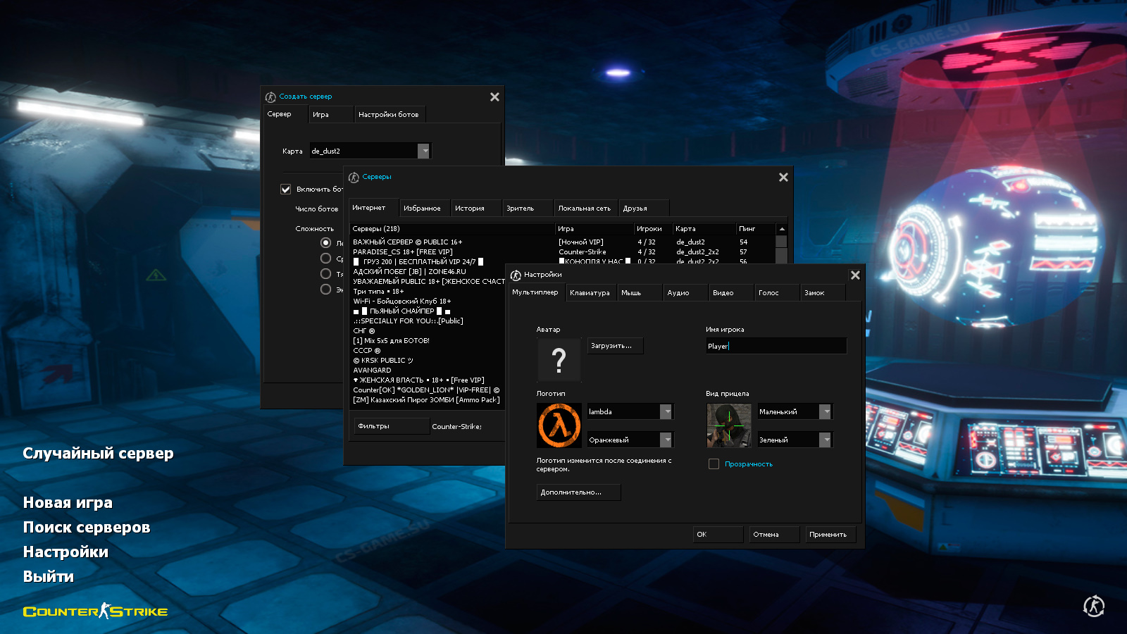
Task: Click the avatar question mark placeholder
Action: tap(559, 360)
